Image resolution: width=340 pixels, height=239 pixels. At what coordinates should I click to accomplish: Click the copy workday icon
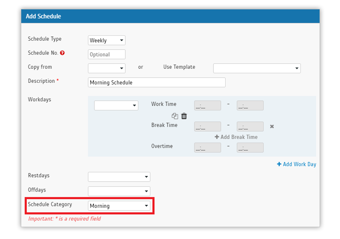pyautogui.click(x=175, y=116)
